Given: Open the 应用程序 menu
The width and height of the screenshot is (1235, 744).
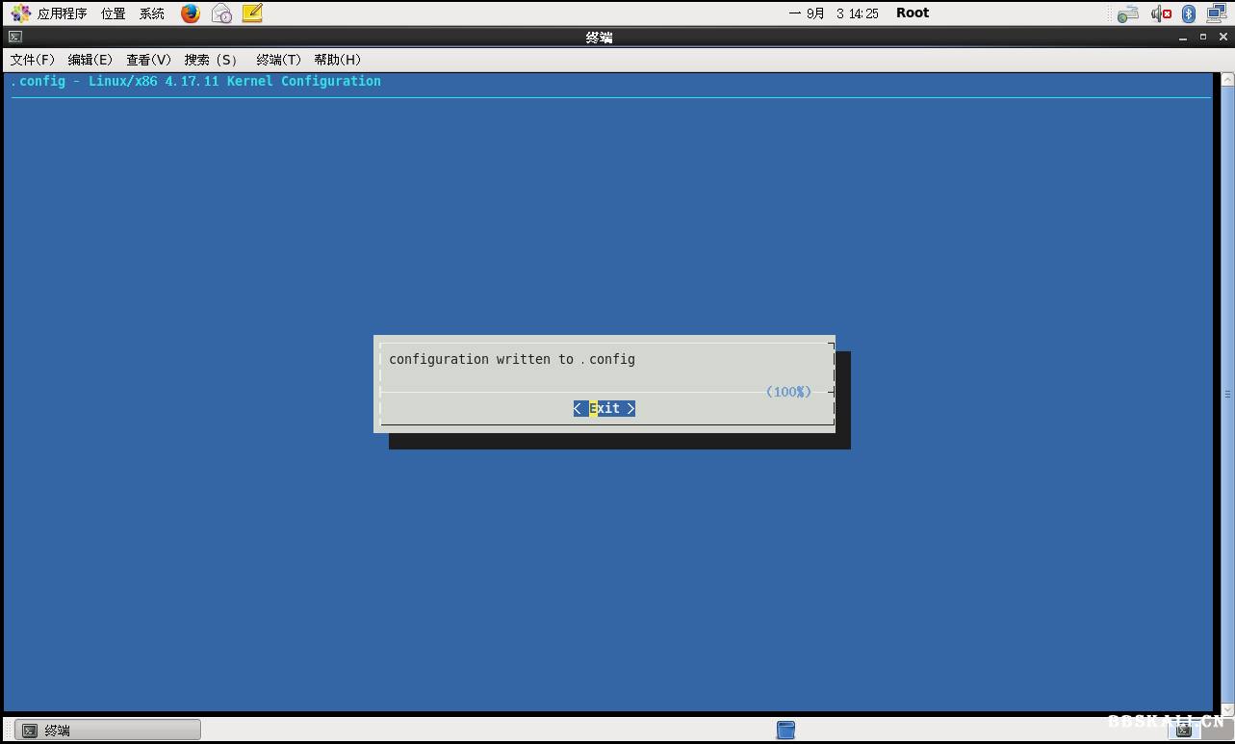Looking at the screenshot, I should tap(62, 13).
